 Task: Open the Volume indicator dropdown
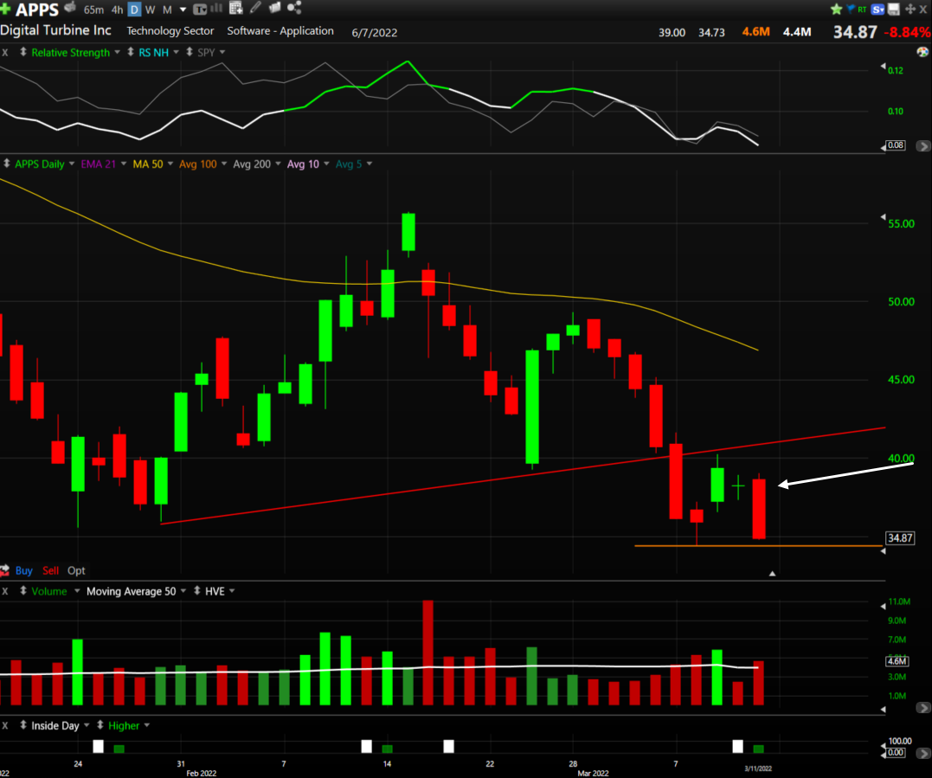[77, 591]
